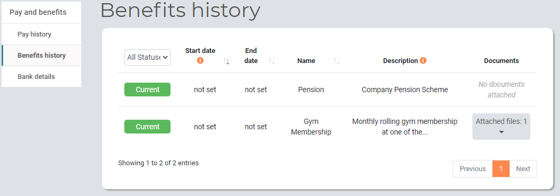The height and width of the screenshot is (196, 560).
Task: Sort by Name arrows icon
Action: 336,61
